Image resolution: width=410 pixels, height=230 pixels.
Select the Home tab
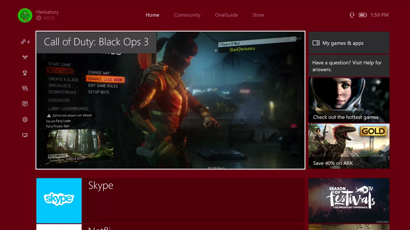tap(152, 15)
